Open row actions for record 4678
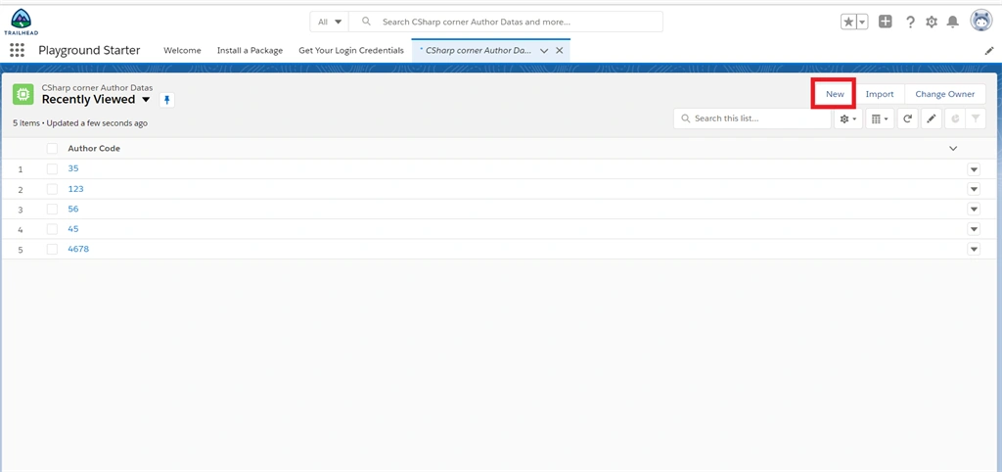The height and width of the screenshot is (472, 1002). click(974, 250)
